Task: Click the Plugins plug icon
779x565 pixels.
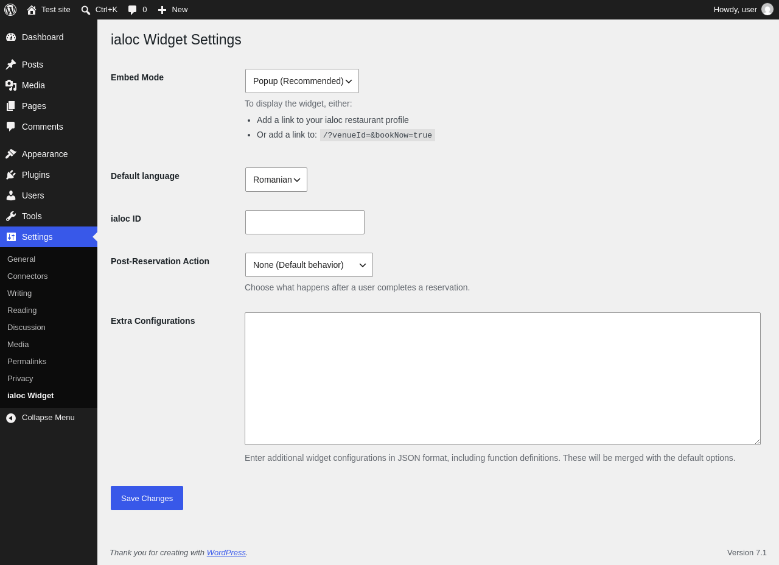Action: [11, 175]
